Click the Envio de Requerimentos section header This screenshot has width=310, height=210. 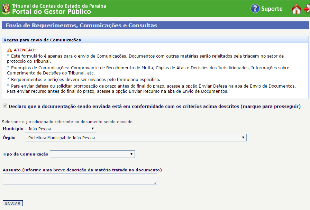pyautogui.click(x=81, y=25)
